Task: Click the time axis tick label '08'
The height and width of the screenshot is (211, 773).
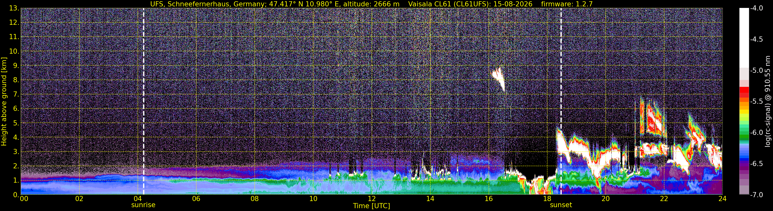Action: tap(255, 199)
